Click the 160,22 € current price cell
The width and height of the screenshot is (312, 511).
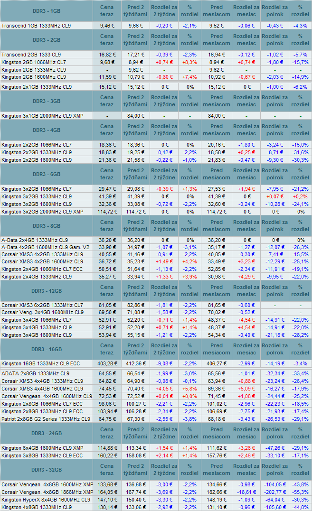pyautogui.click(x=107, y=455)
